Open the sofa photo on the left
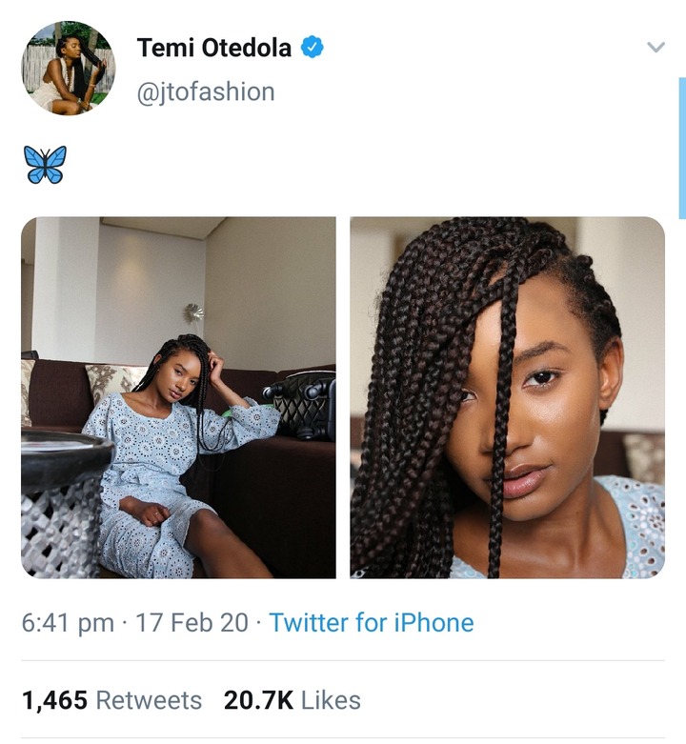This screenshot has height=744, width=686. (178, 397)
